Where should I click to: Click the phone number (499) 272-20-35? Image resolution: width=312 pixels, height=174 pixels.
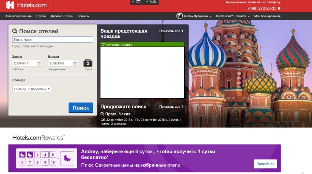[262, 9]
